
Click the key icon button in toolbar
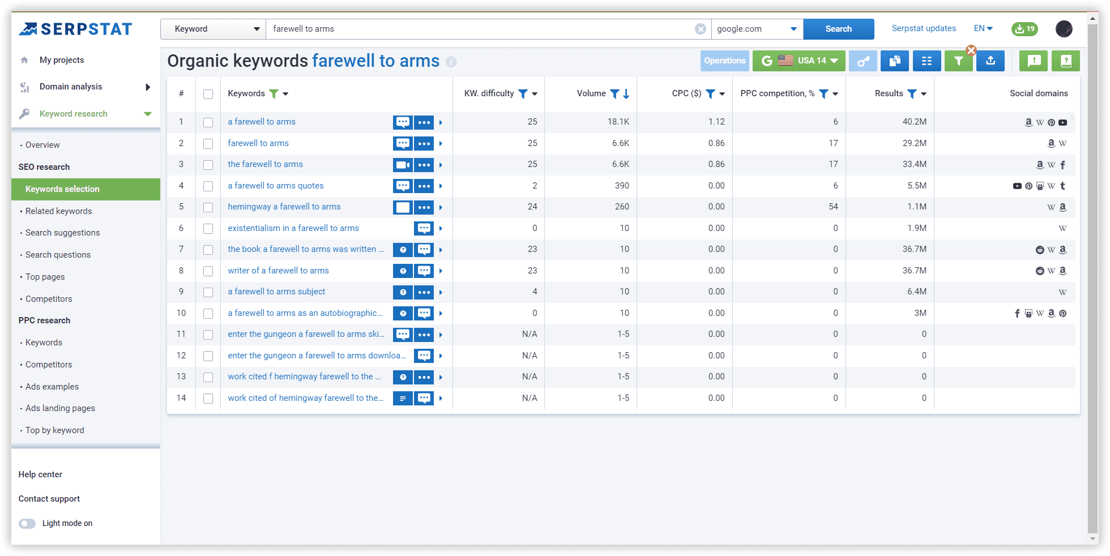(863, 61)
